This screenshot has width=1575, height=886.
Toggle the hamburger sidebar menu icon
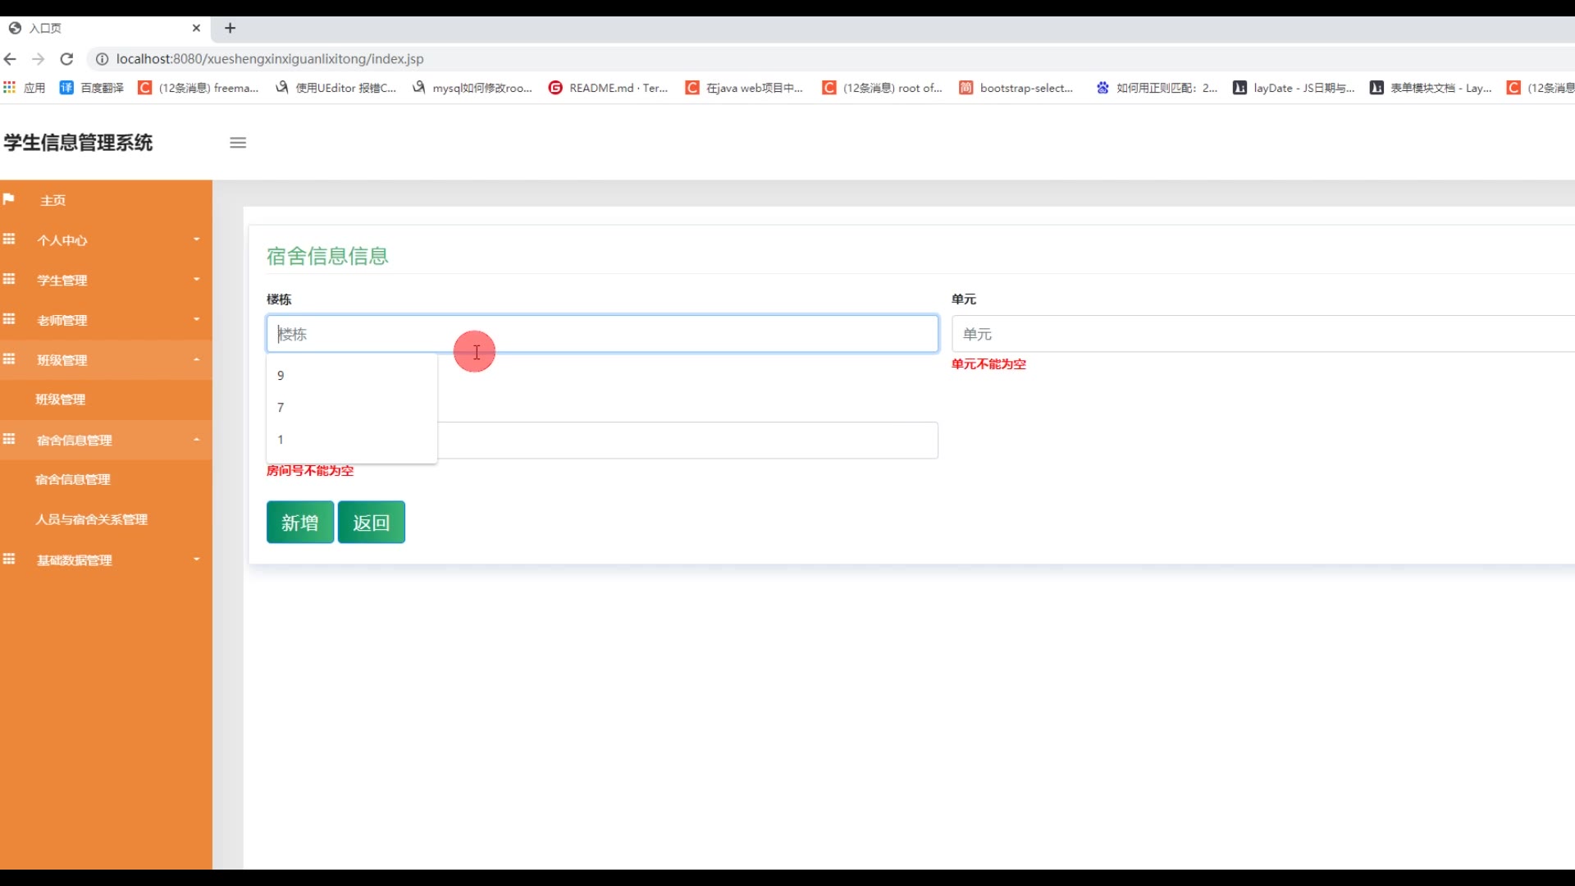pyautogui.click(x=238, y=143)
